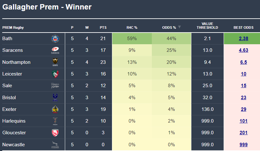Screen dimensions: 260x151
Task: Click the Northampton Saints crest icon
Action: (x=55, y=62)
